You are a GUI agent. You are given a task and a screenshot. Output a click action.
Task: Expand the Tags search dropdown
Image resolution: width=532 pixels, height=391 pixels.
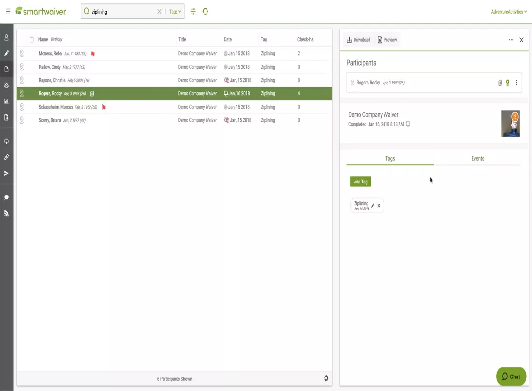[175, 12]
